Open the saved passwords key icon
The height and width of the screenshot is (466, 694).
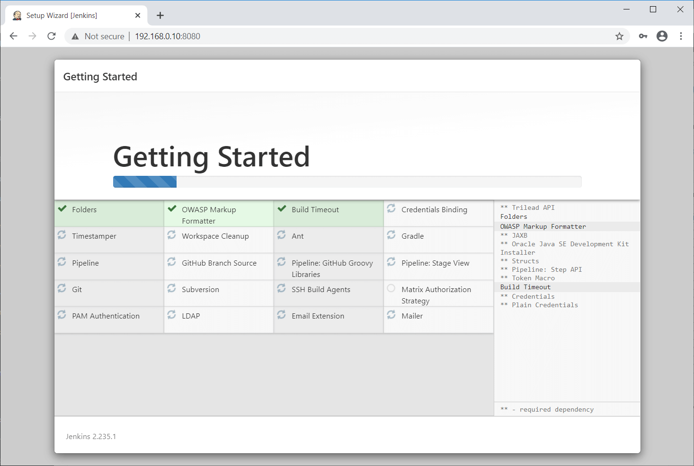[643, 36]
